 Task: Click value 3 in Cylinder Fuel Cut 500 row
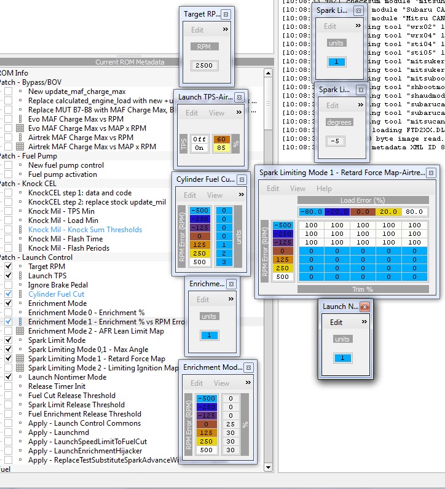(x=224, y=262)
